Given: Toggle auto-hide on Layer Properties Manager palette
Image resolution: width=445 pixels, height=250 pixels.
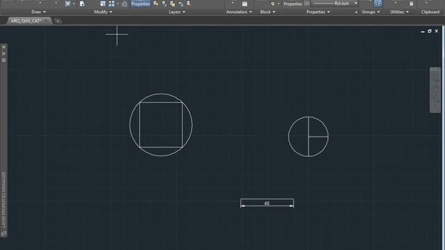Looking at the screenshot, I should 3,53.
